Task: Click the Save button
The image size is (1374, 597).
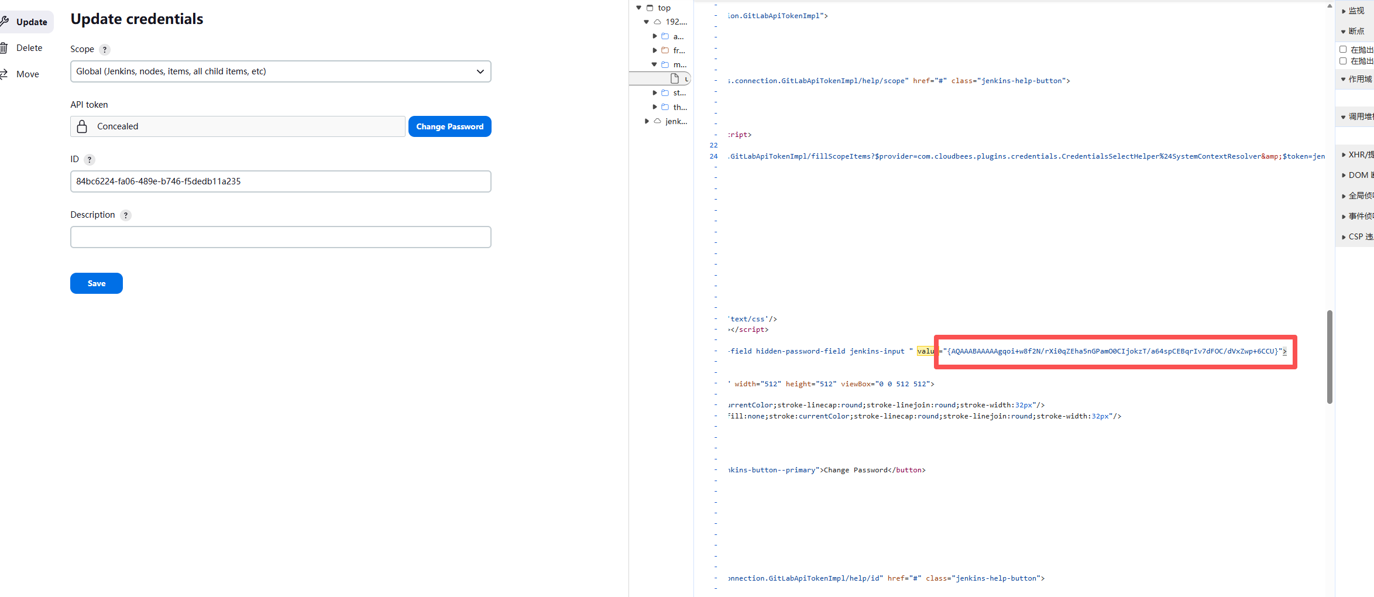Action: point(97,283)
